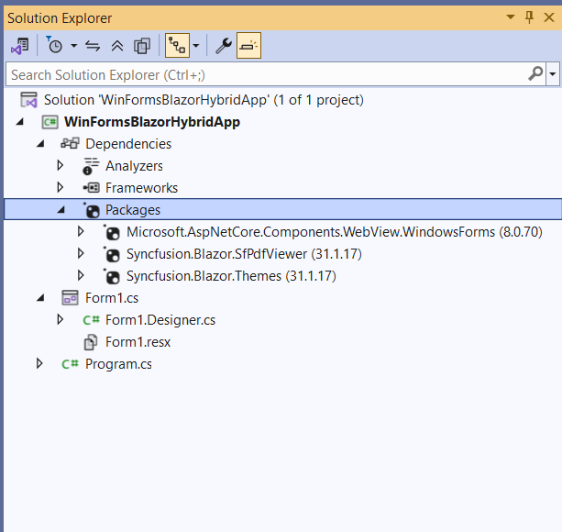Image resolution: width=562 pixels, height=532 pixels.
Task: Select WinFormsBlazorHybridApp project label
Action: point(152,122)
